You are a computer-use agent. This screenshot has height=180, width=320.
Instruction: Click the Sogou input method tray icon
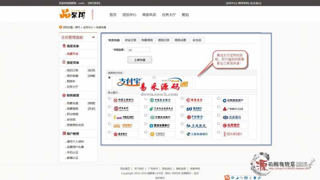click(x=227, y=176)
